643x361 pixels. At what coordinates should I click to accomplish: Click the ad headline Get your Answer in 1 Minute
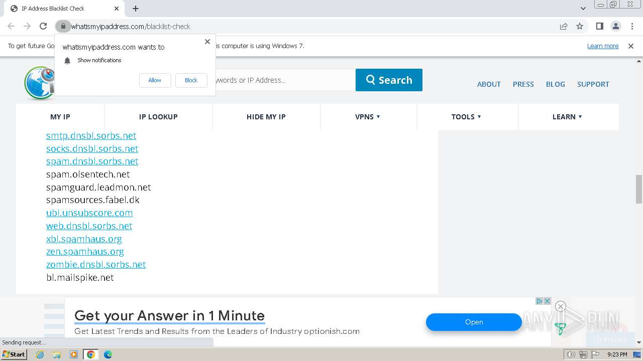coord(169,316)
